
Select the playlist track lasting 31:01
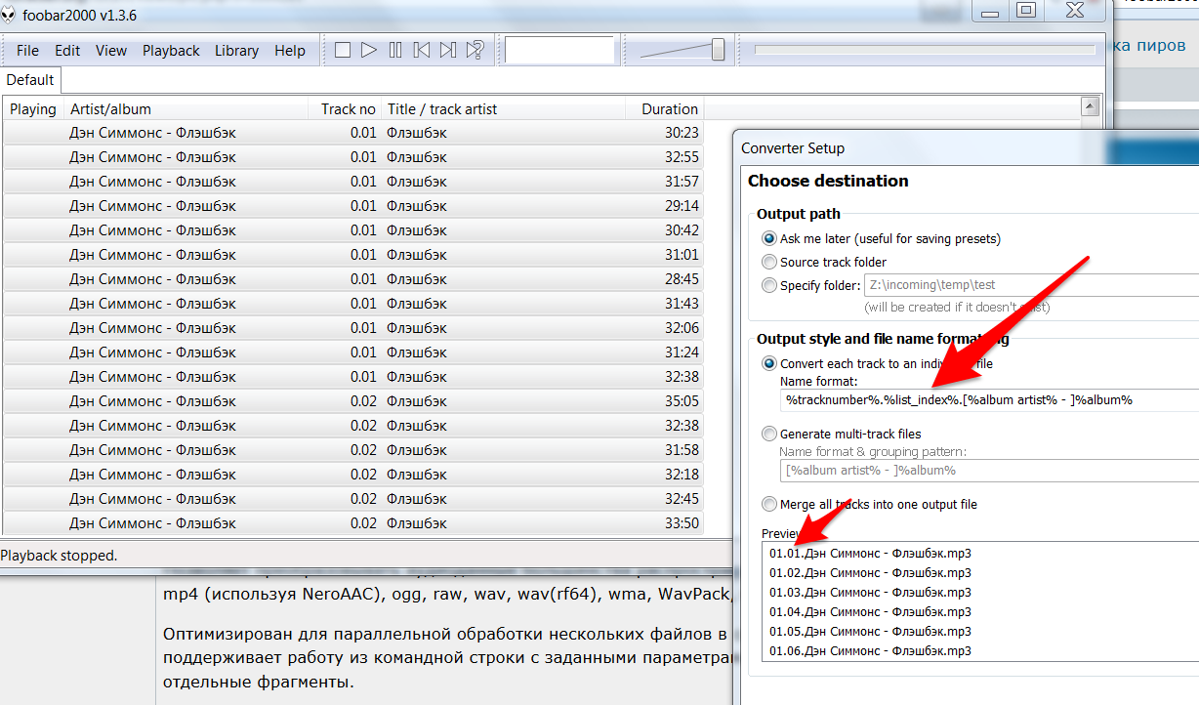[x=353, y=255]
